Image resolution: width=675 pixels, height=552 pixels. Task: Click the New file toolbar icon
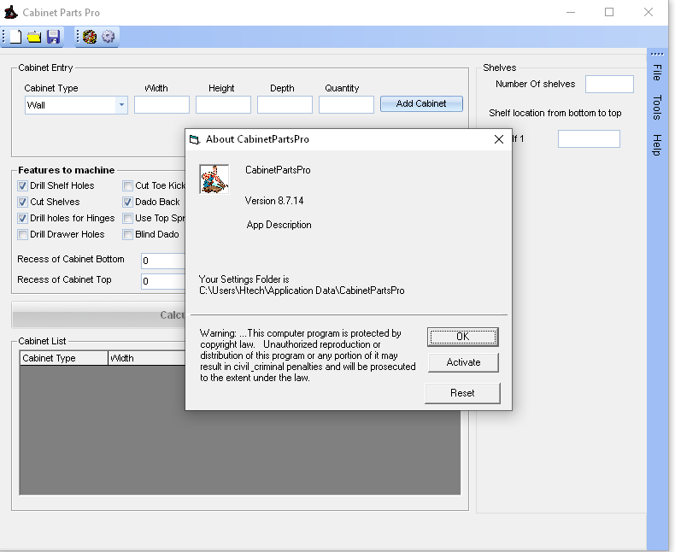(x=15, y=37)
